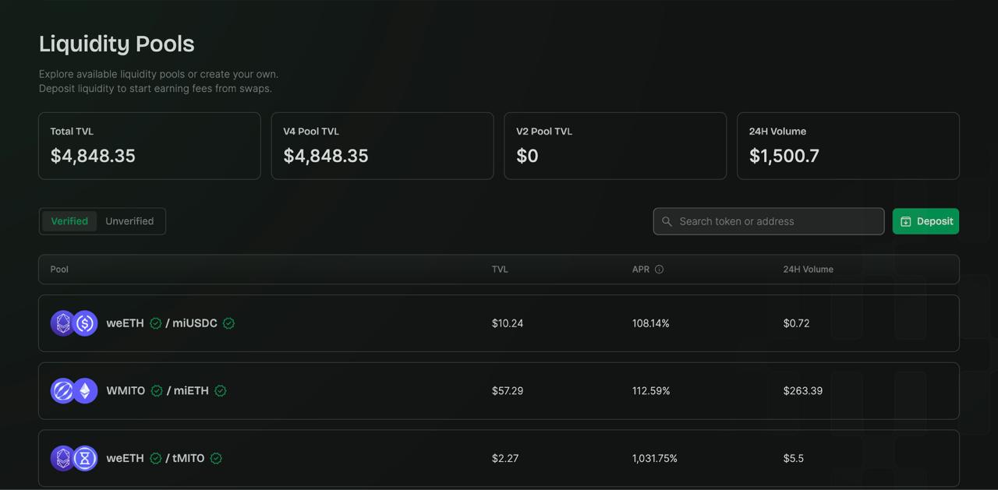
Task: Sort pools by the APR column header
Action: tap(640, 270)
